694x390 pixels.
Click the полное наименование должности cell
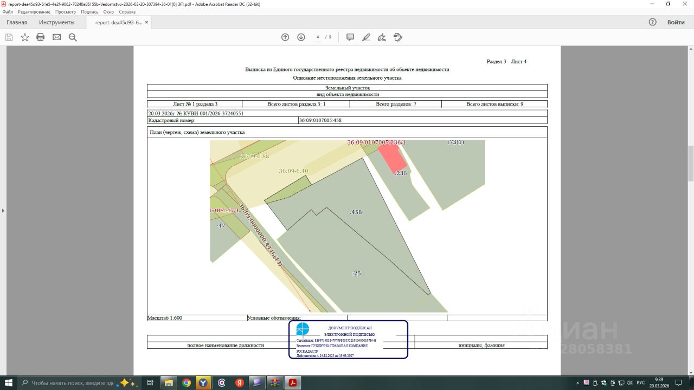click(x=226, y=345)
